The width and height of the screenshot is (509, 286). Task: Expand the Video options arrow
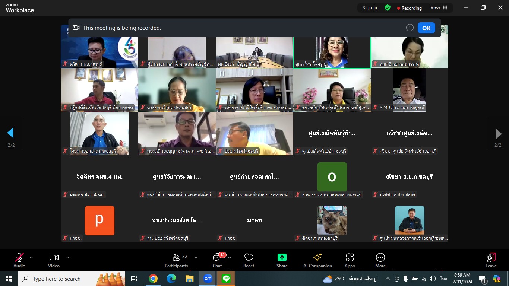(68, 257)
